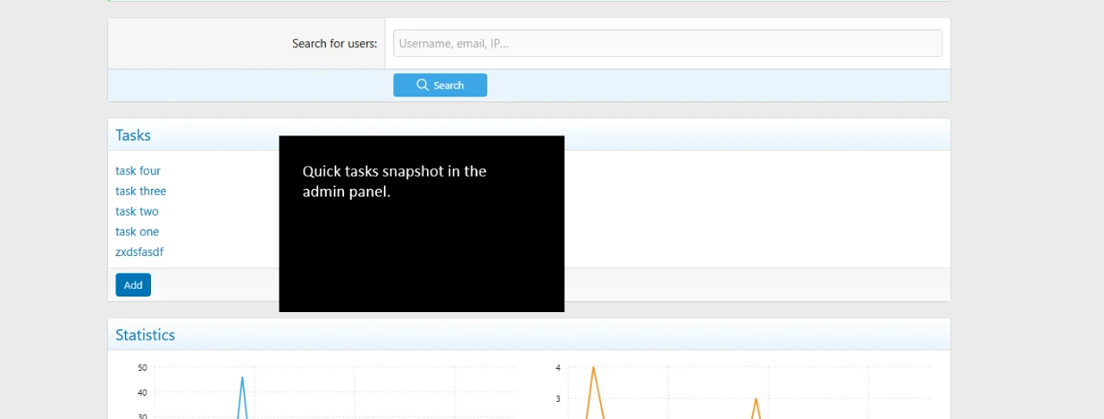The height and width of the screenshot is (419, 1104).
Task: Open the 'task three' link
Action: click(141, 191)
